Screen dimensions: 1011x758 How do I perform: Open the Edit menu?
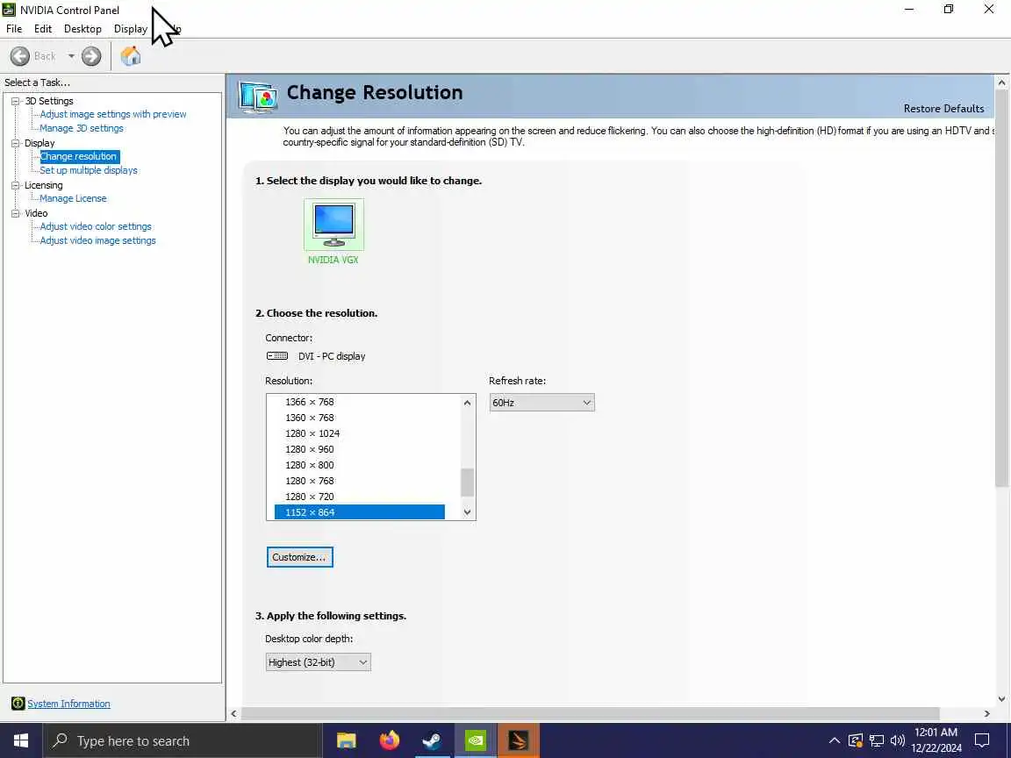coord(42,29)
